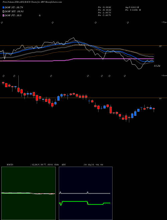Click the 'Avg V: 0.011 M' volume text
The height and width of the screenshot is (220, 167).
coord(132,7)
